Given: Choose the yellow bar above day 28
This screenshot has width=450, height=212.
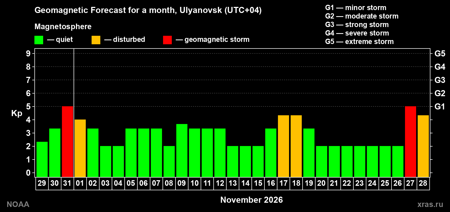Looking at the screenshot, I should (x=423, y=146).
